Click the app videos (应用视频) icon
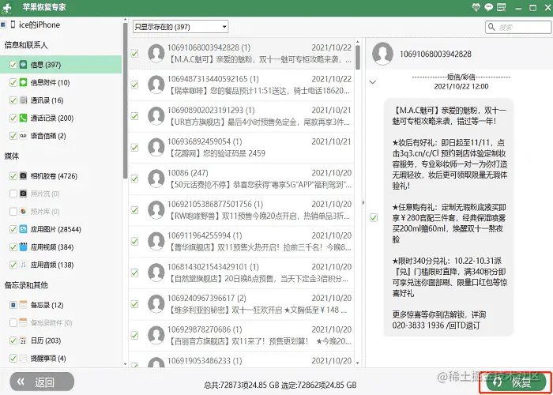This screenshot has height=395, width=553. (23, 246)
